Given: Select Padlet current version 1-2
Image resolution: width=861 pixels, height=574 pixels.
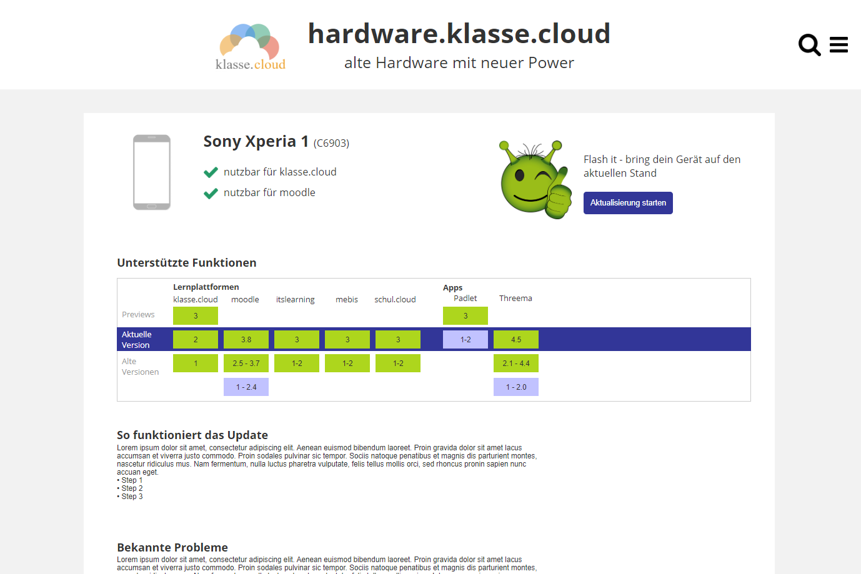Looking at the screenshot, I should coord(465,340).
